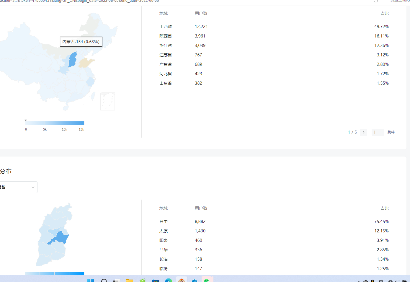Click page indicator 1 / 5
Viewport: 410px width, 282px height.
352,132
